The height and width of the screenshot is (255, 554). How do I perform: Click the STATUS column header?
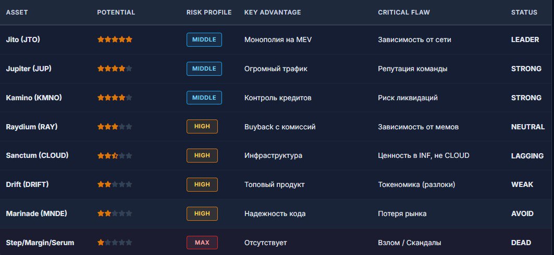pos(524,12)
